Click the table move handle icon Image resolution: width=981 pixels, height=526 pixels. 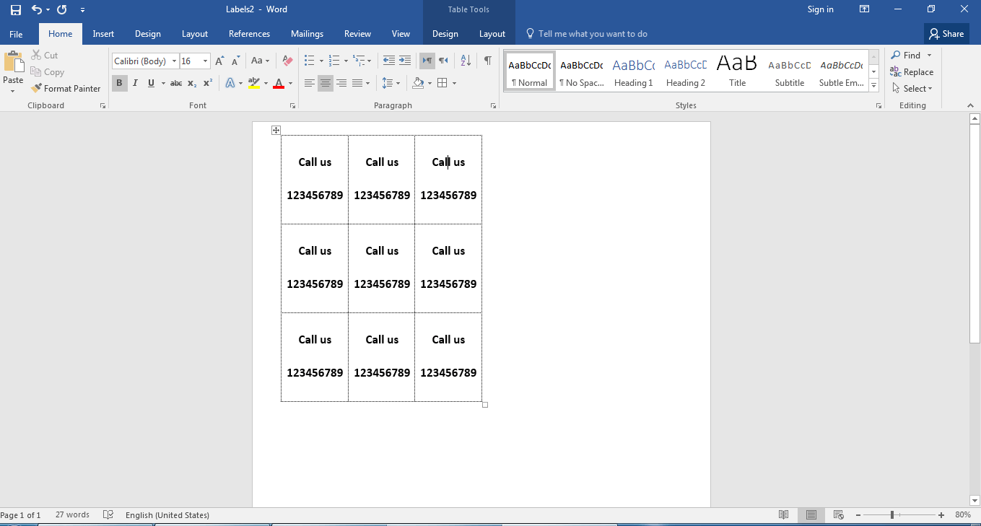click(x=276, y=130)
